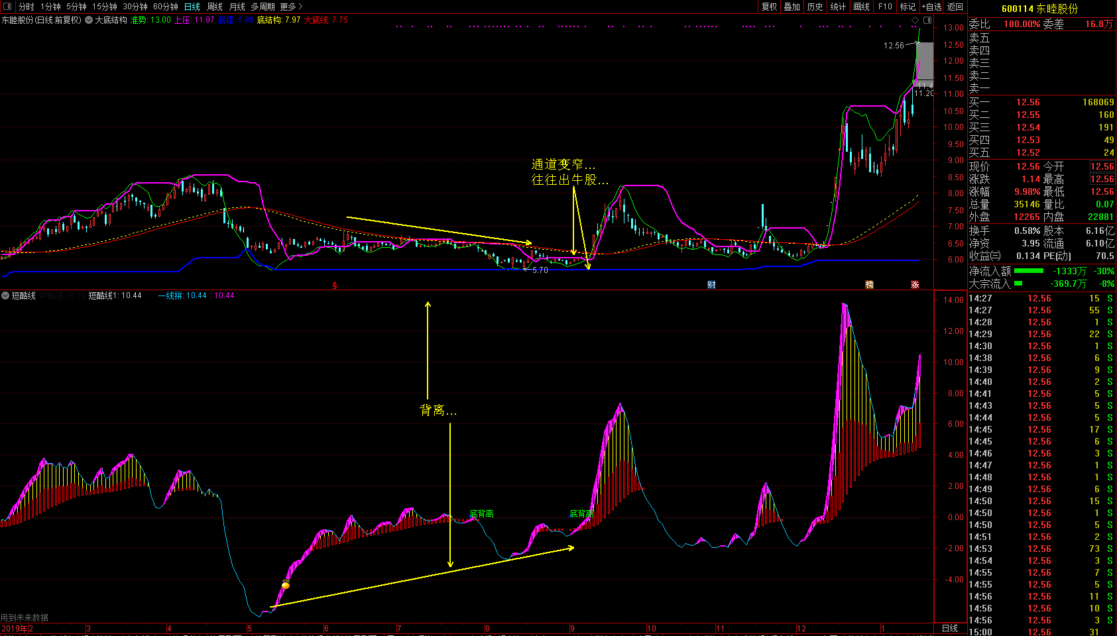
Task: Click 准势: 13.00 indicator value
Action: 150,20
